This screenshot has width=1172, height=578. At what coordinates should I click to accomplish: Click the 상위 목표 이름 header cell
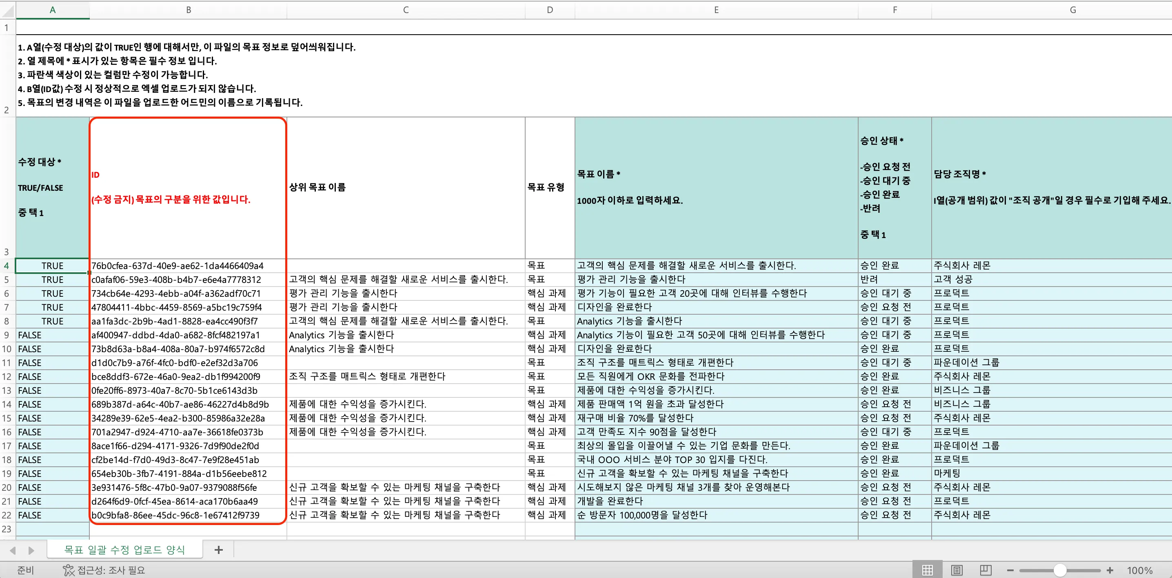coord(406,188)
